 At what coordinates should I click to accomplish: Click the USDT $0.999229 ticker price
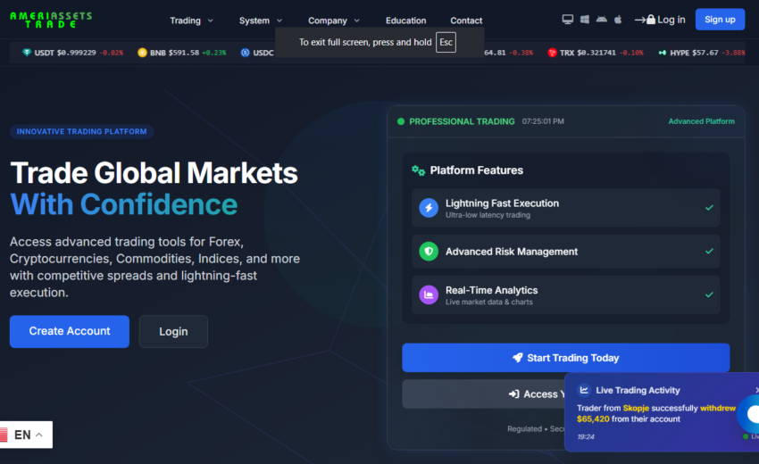tap(77, 53)
